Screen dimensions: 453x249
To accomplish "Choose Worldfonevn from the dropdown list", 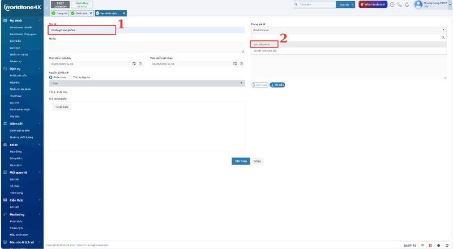I will [x=264, y=44].
